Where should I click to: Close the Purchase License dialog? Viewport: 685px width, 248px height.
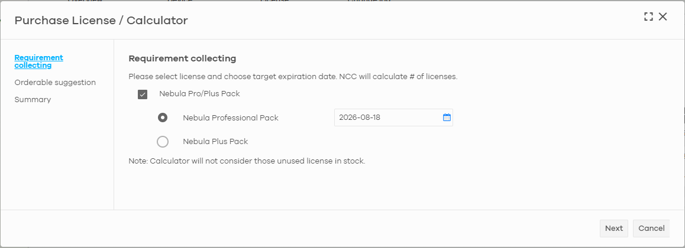click(663, 17)
